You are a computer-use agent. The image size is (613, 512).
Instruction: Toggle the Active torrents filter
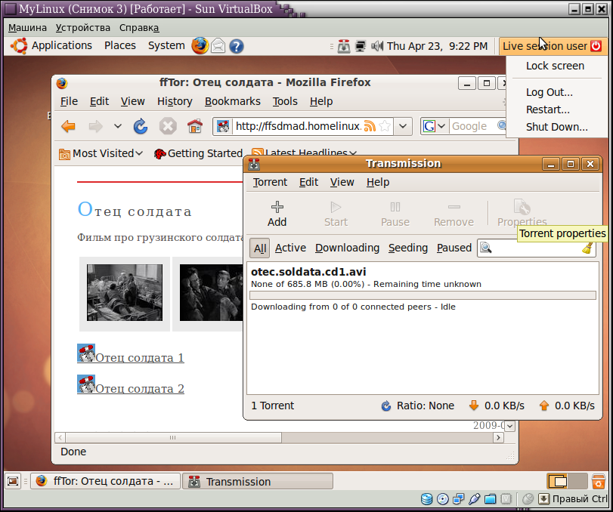point(290,248)
